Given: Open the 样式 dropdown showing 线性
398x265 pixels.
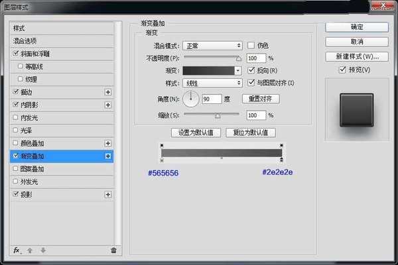Looking at the screenshot, I should pyautogui.click(x=212, y=83).
